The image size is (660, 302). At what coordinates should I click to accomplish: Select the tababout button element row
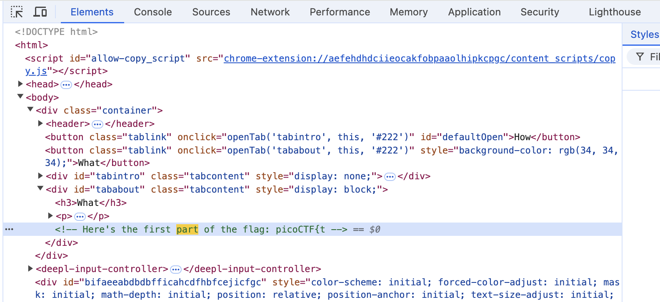332,156
